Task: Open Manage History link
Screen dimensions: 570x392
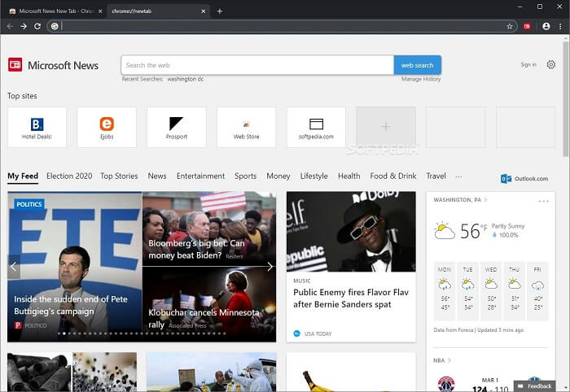Action: tap(421, 79)
